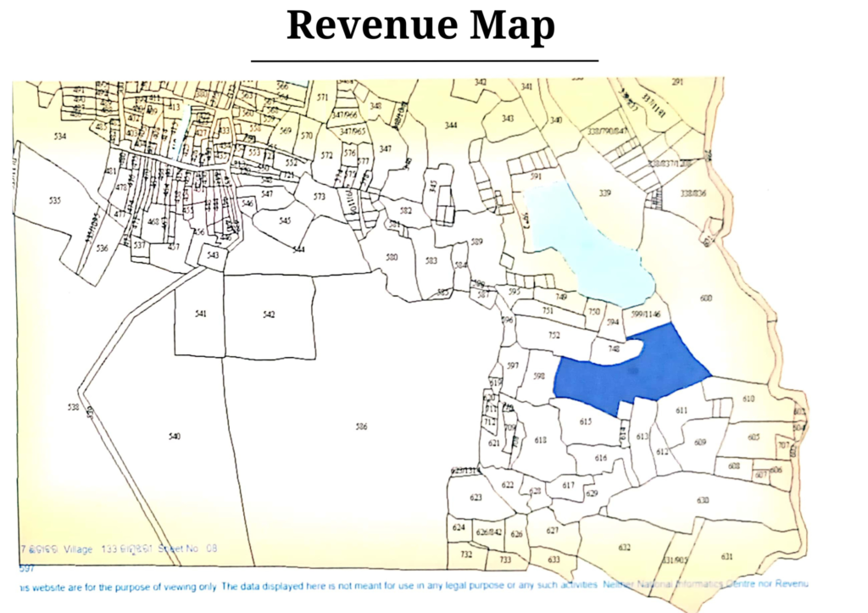Image resolution: width=868 pixels, height=613 pixels.
Task: Select plot 534 in the upper left
Action: [x=60, y=137]
